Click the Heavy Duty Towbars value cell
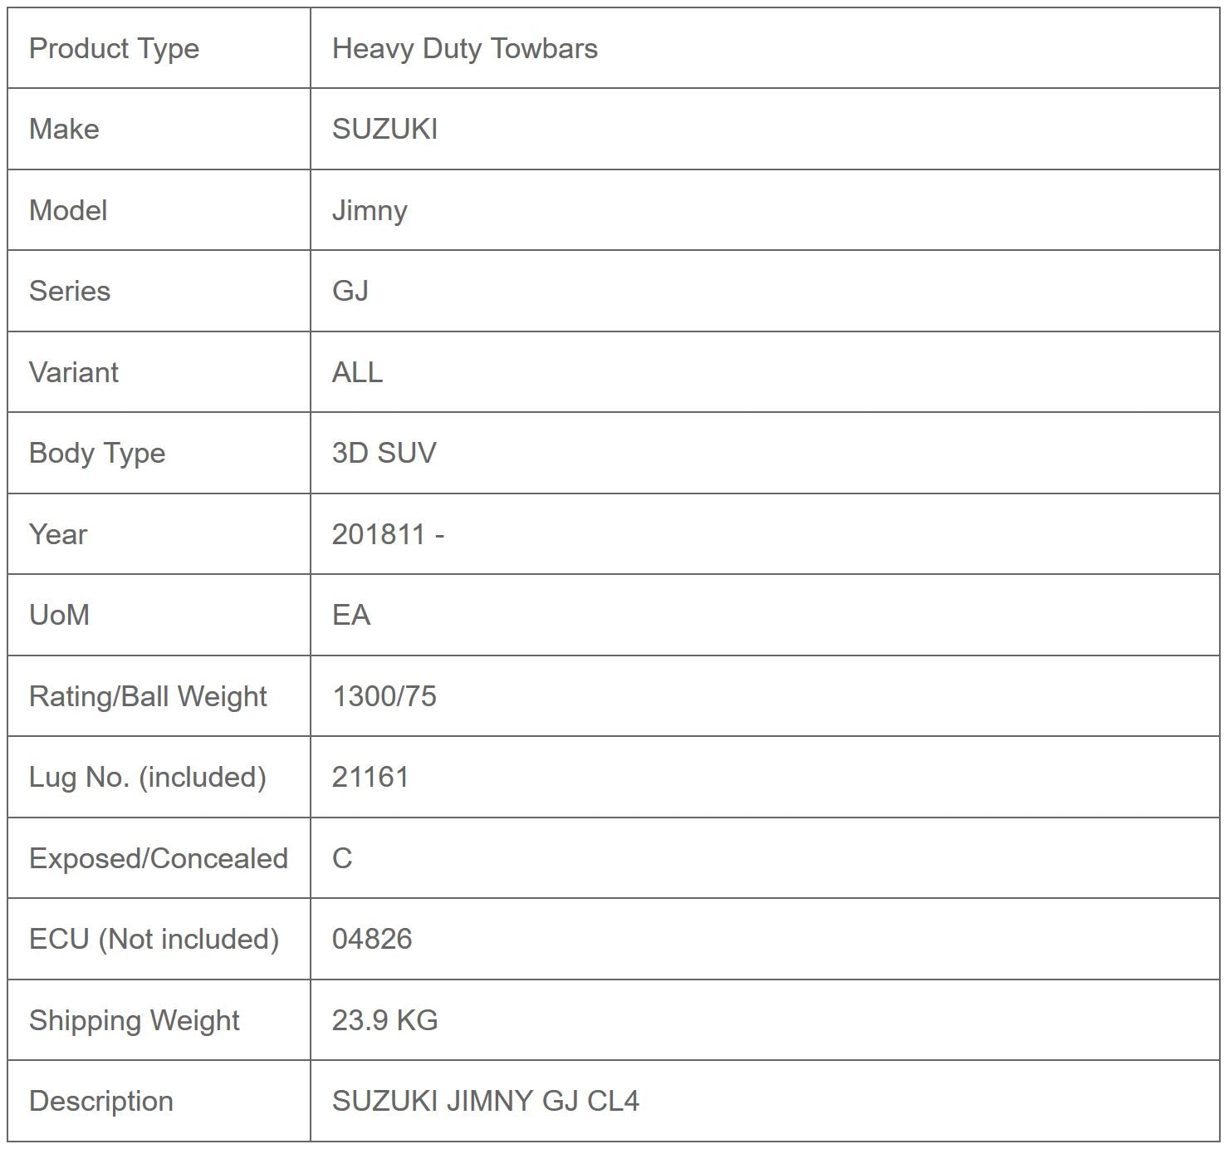The height and width of the screenshot is (1149, 1229). tap(464, 49)
